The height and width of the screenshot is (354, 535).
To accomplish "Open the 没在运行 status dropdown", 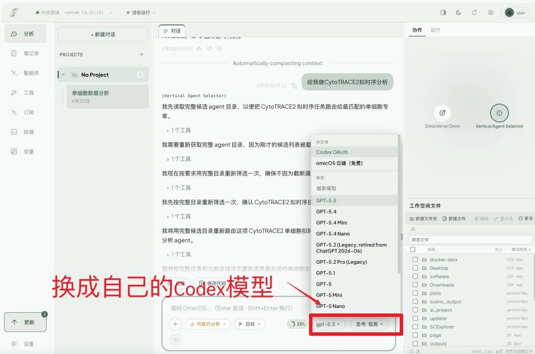I will (x=141, y=12).
